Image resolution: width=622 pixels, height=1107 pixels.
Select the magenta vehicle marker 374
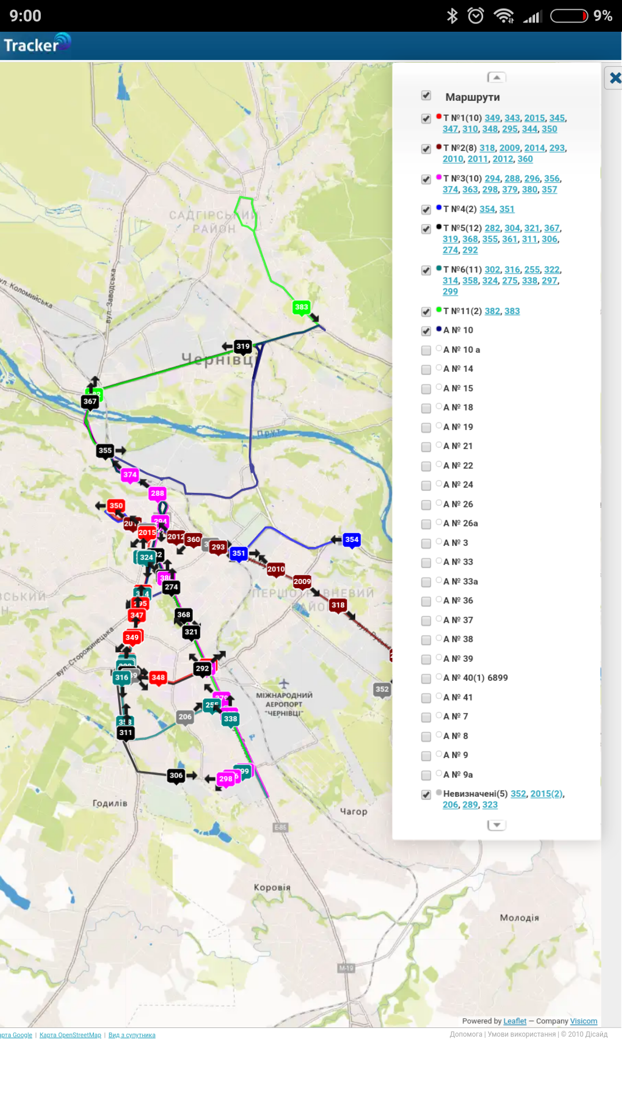coord(130,475)
